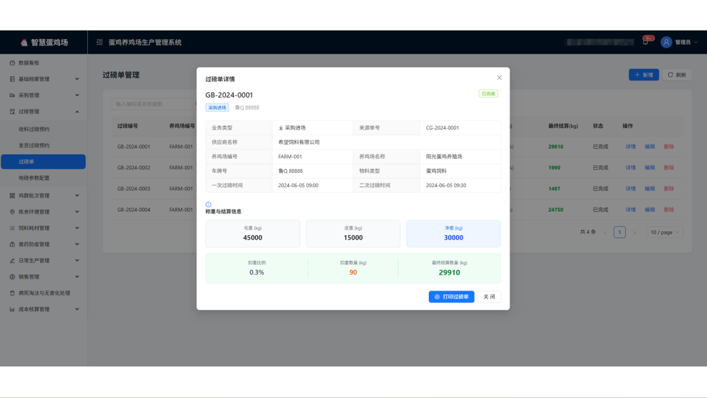Click the 刷新 button
The width and height of the screenshot is (707, 398).
click(677, 75)
